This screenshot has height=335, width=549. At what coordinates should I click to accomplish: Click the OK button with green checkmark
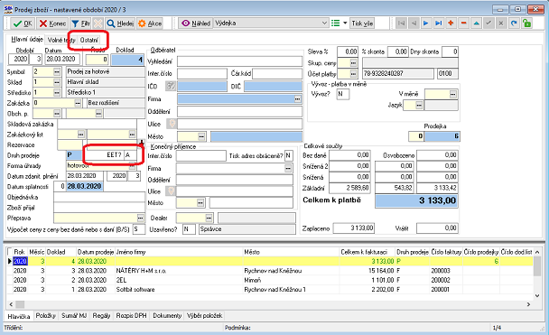pos(22,23)
